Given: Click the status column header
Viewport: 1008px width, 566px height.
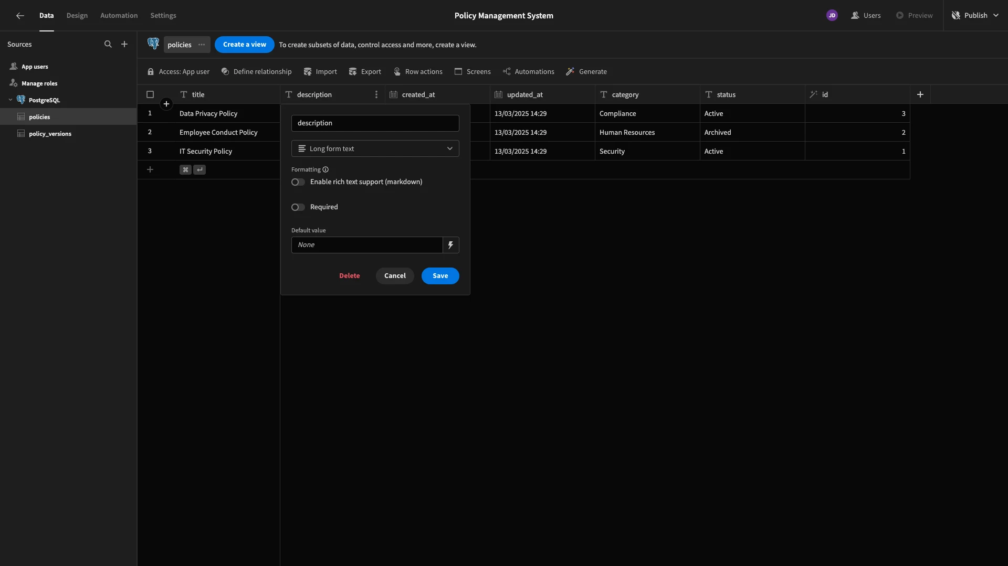Looking at the screenshot, I should [x=752, y=95].
